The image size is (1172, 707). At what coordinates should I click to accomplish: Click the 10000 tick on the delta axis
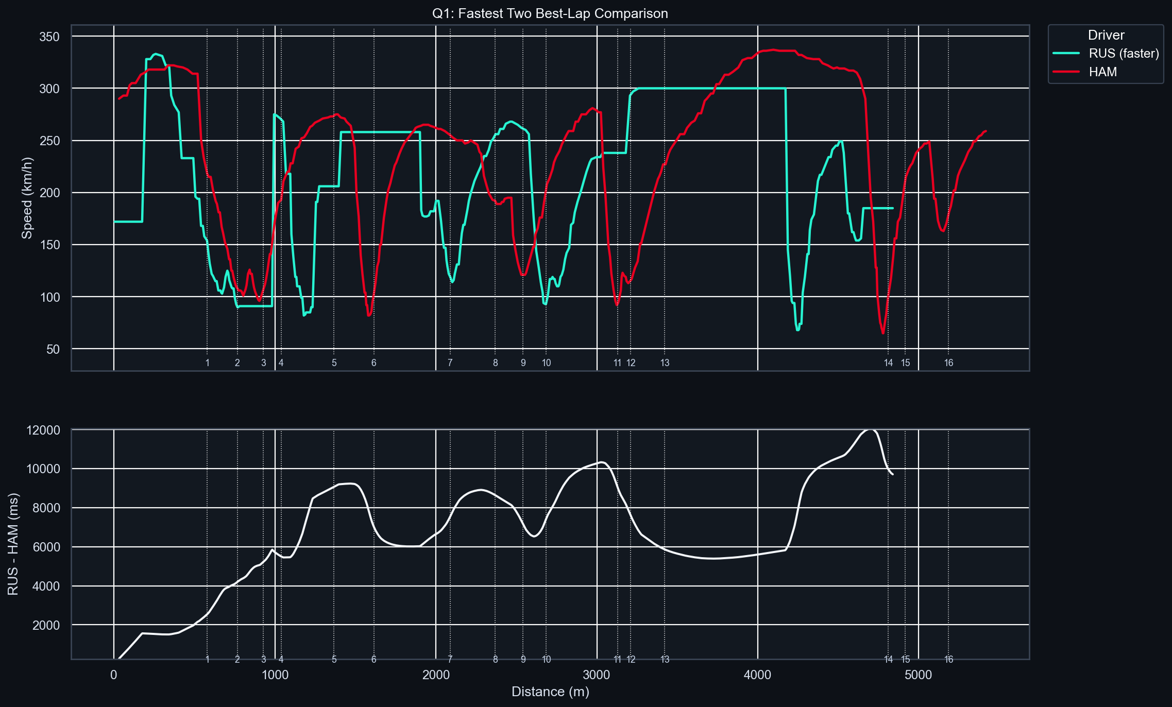coord(43,469)
